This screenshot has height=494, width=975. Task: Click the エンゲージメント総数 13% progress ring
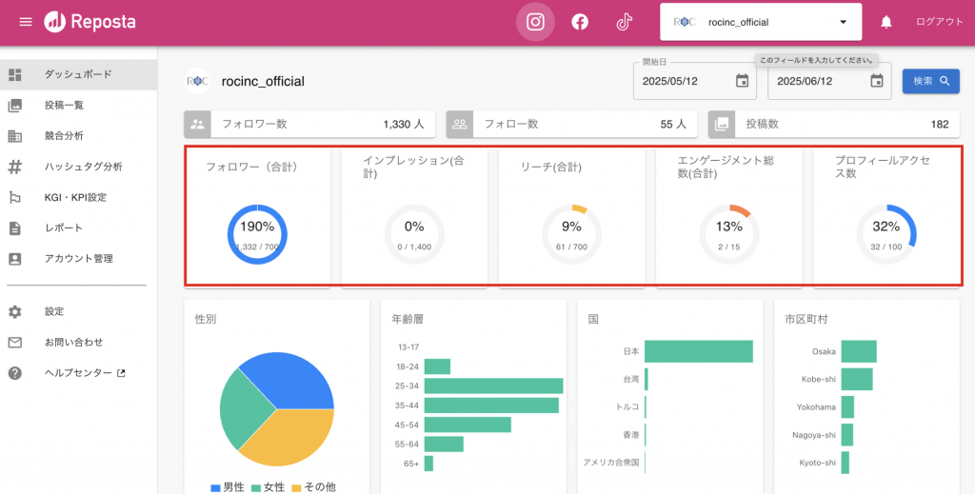coord(728,235)
